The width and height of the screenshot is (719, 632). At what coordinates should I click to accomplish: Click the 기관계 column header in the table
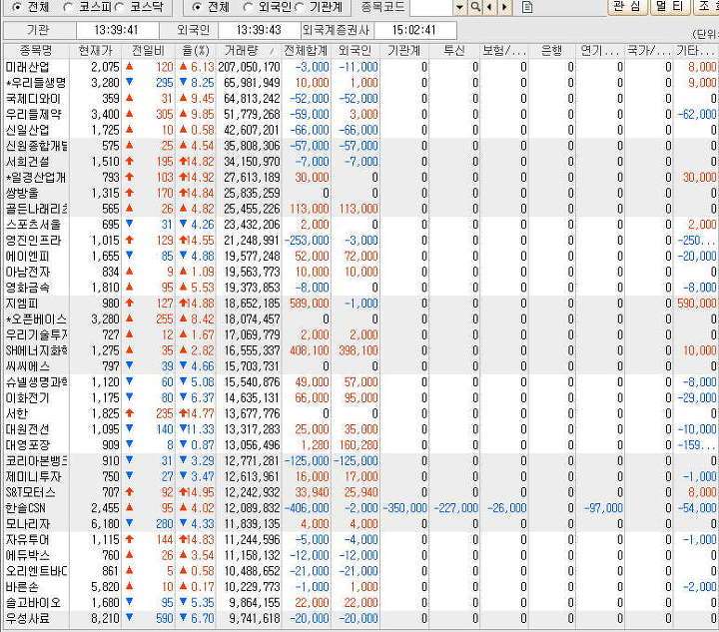point(404,50)
